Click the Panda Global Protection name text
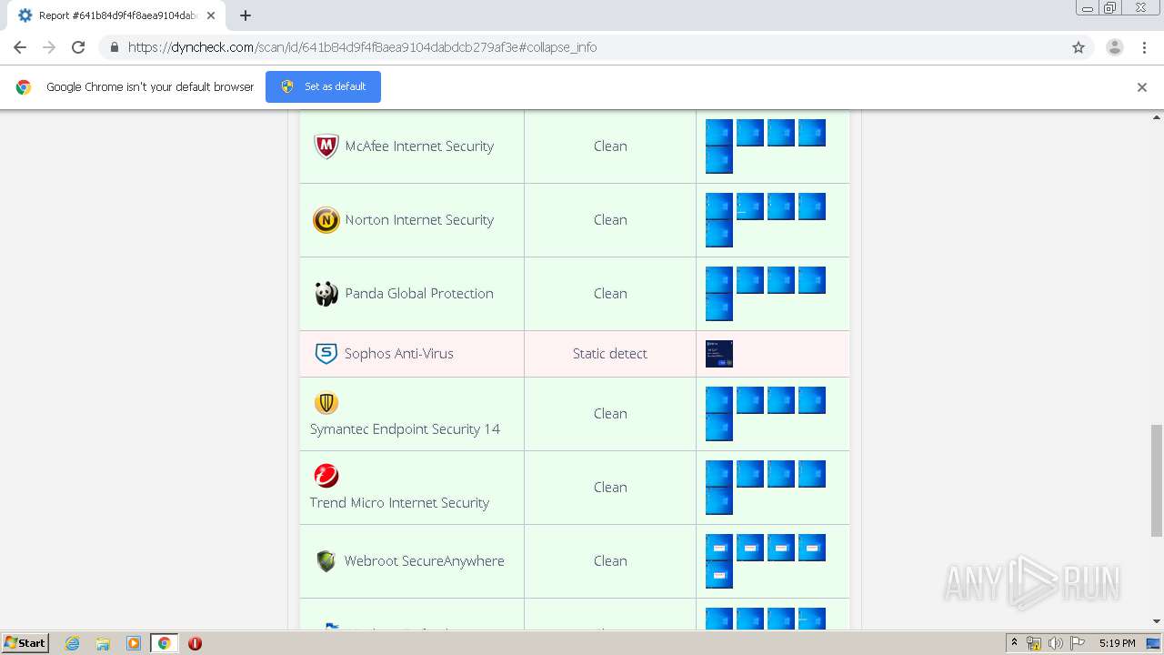The width and height of the screenshot is (1164, 655). (x=419, y=294)
